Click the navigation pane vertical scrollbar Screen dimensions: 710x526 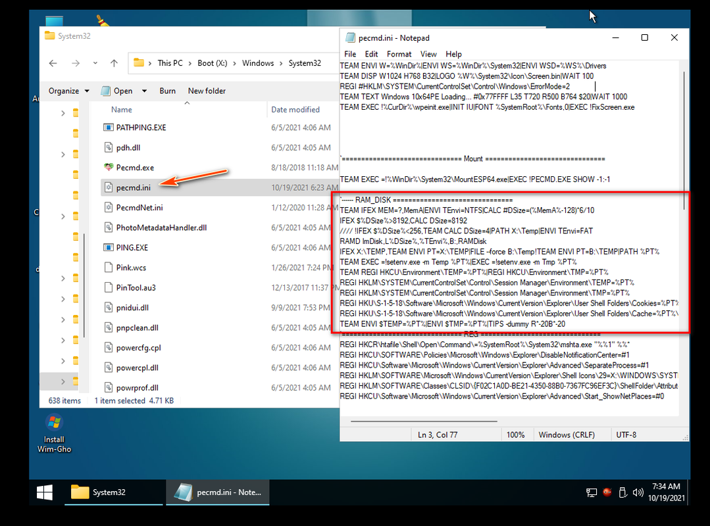pos(84,285)
